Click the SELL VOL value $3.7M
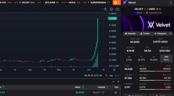Screen dimensions: 174x96 pyautogui.click(x=167, y=78)
